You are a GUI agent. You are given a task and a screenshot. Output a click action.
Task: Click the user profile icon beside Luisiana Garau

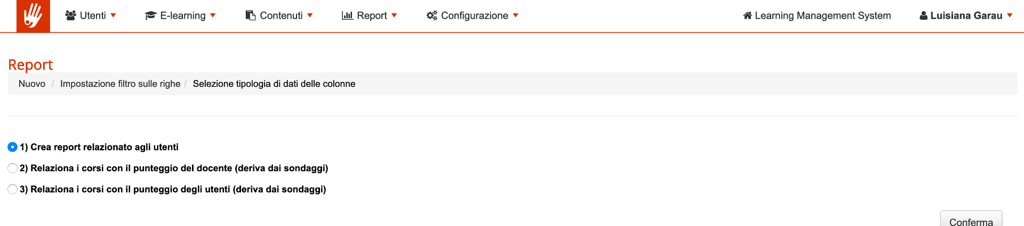click(924, 15)
